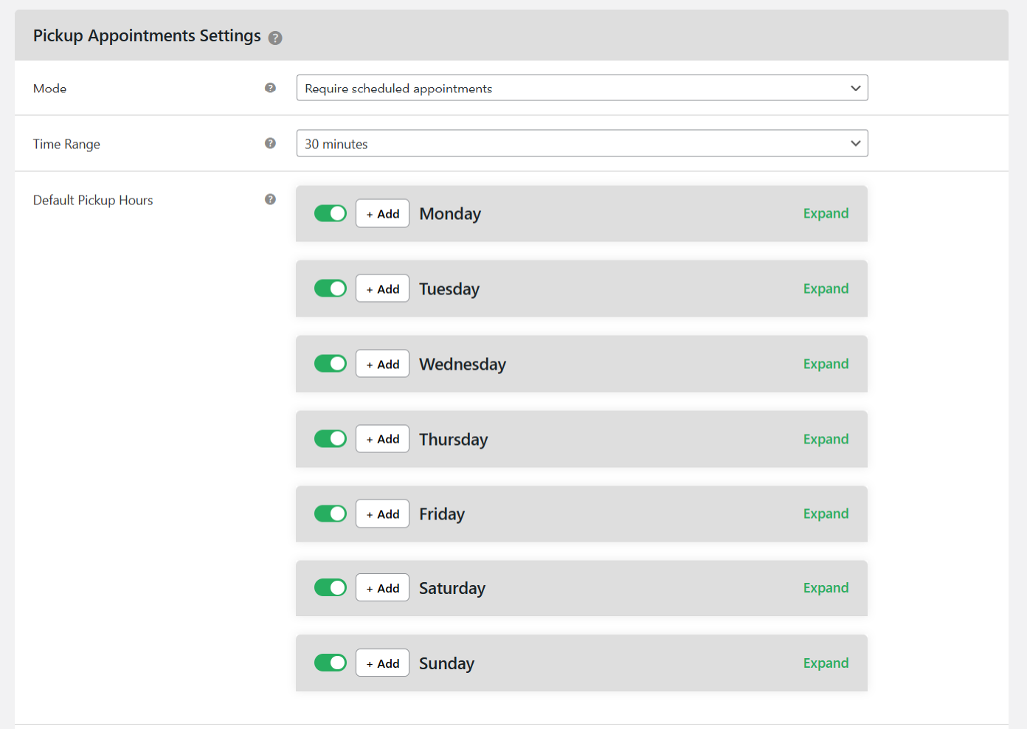Disable the Monday pickup toggle
Viewport: 1027px width, 729px height.
(330, 213)
